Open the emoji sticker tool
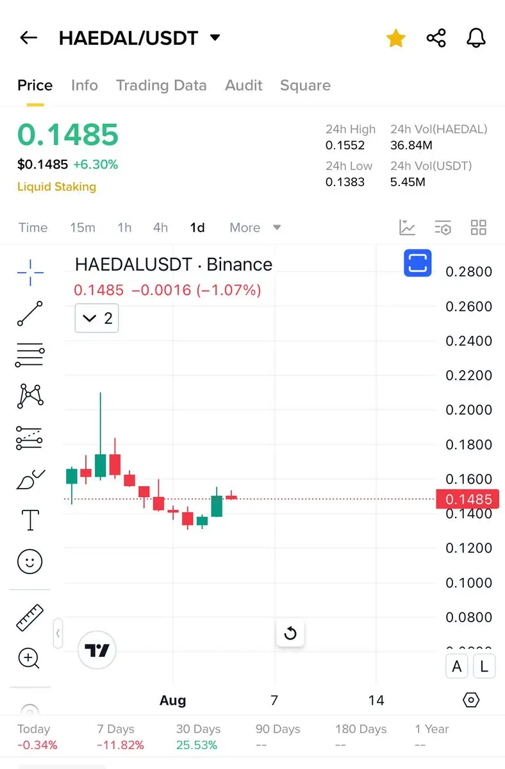505x769 pixels. click(30, 562)
